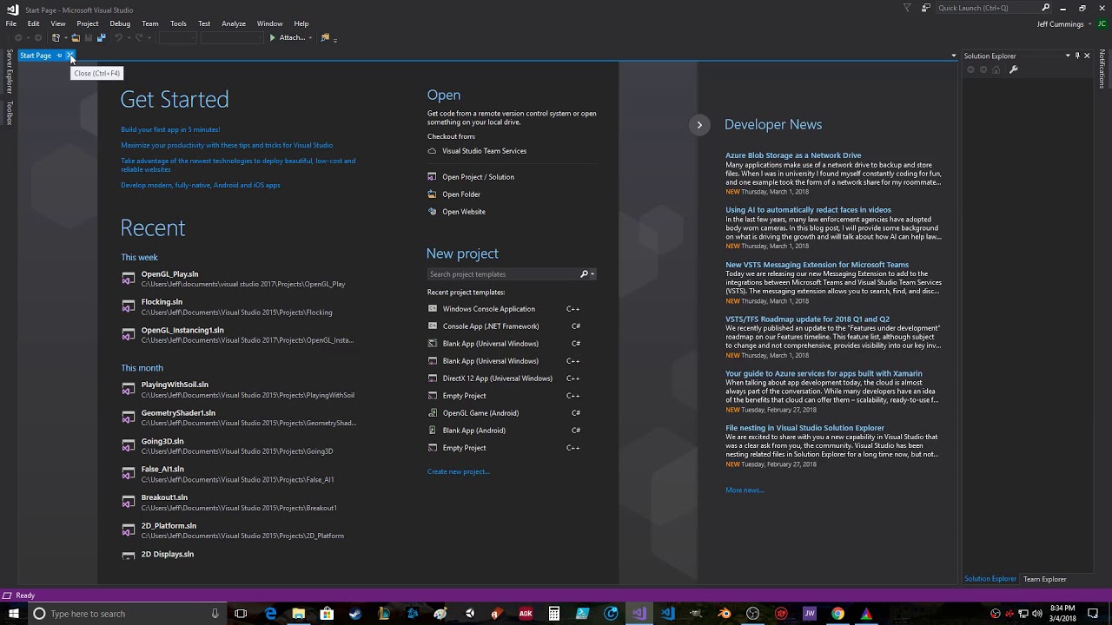This screenshot has width=1112, height=625.
Task: Open the Solution Configurations combo box
Action: 178,37
